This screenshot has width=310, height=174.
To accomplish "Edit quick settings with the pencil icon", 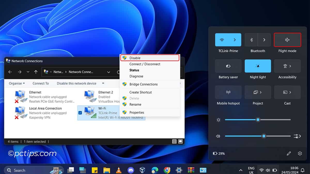I will (x=289, y=153).
